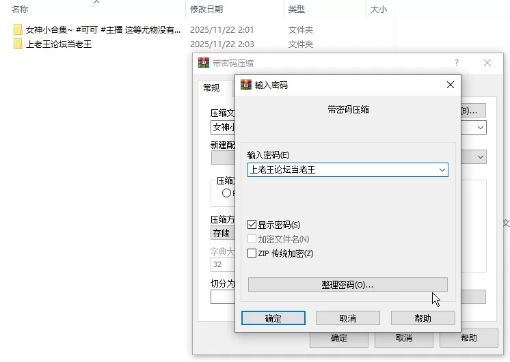This screenshot has width=510, height=362.
Task: Click 帮助 in 输入密码 dialog
Action: coord(422,318)
